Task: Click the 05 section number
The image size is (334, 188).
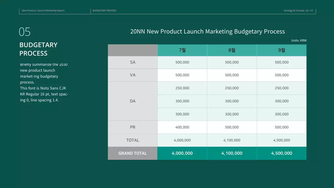Action: click(25, 32)
